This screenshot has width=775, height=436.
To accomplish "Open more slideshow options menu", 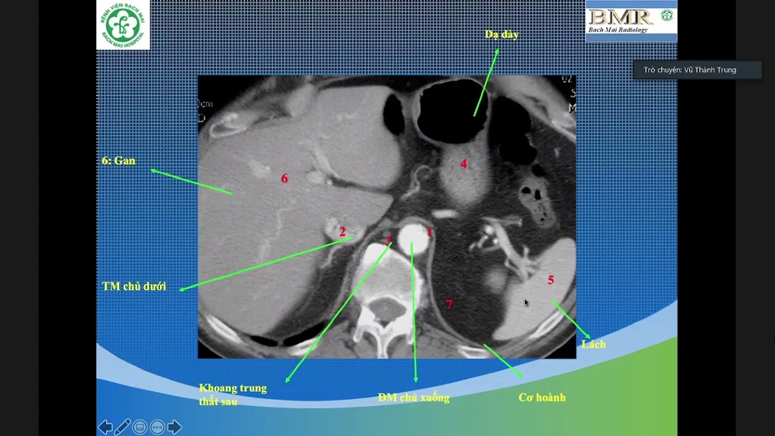I will coord(157,427).
